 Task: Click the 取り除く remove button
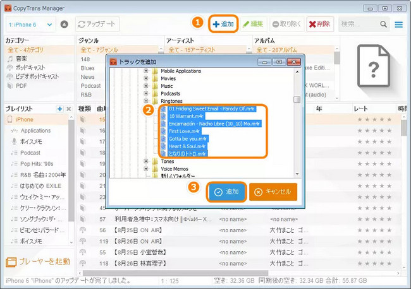coord(286,25)
